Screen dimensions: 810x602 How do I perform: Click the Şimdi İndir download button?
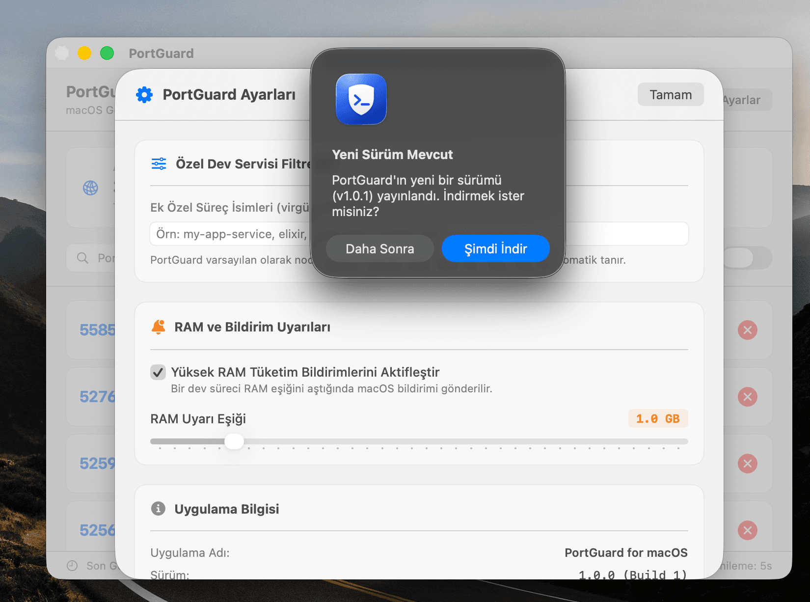tap(495, 248)
